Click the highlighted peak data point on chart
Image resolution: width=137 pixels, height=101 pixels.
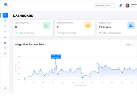click(56, 60)
